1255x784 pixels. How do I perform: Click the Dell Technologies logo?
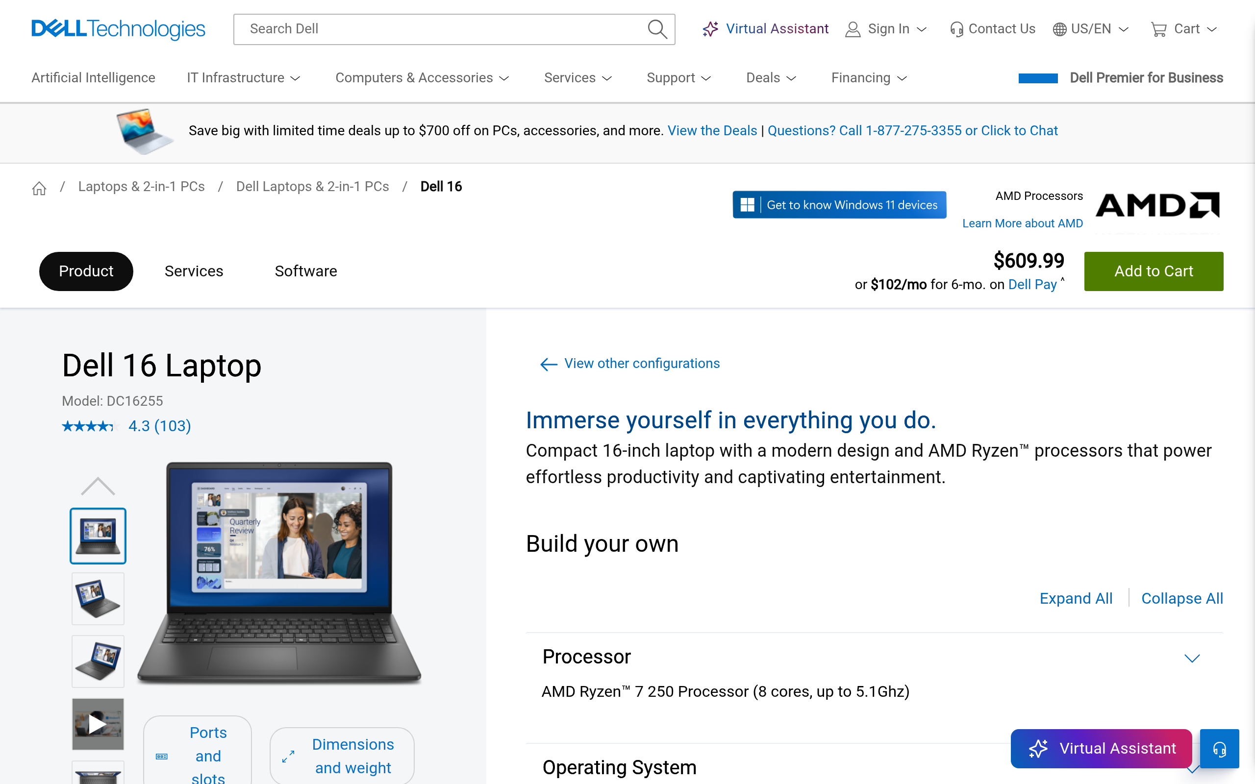coord(118,29)
